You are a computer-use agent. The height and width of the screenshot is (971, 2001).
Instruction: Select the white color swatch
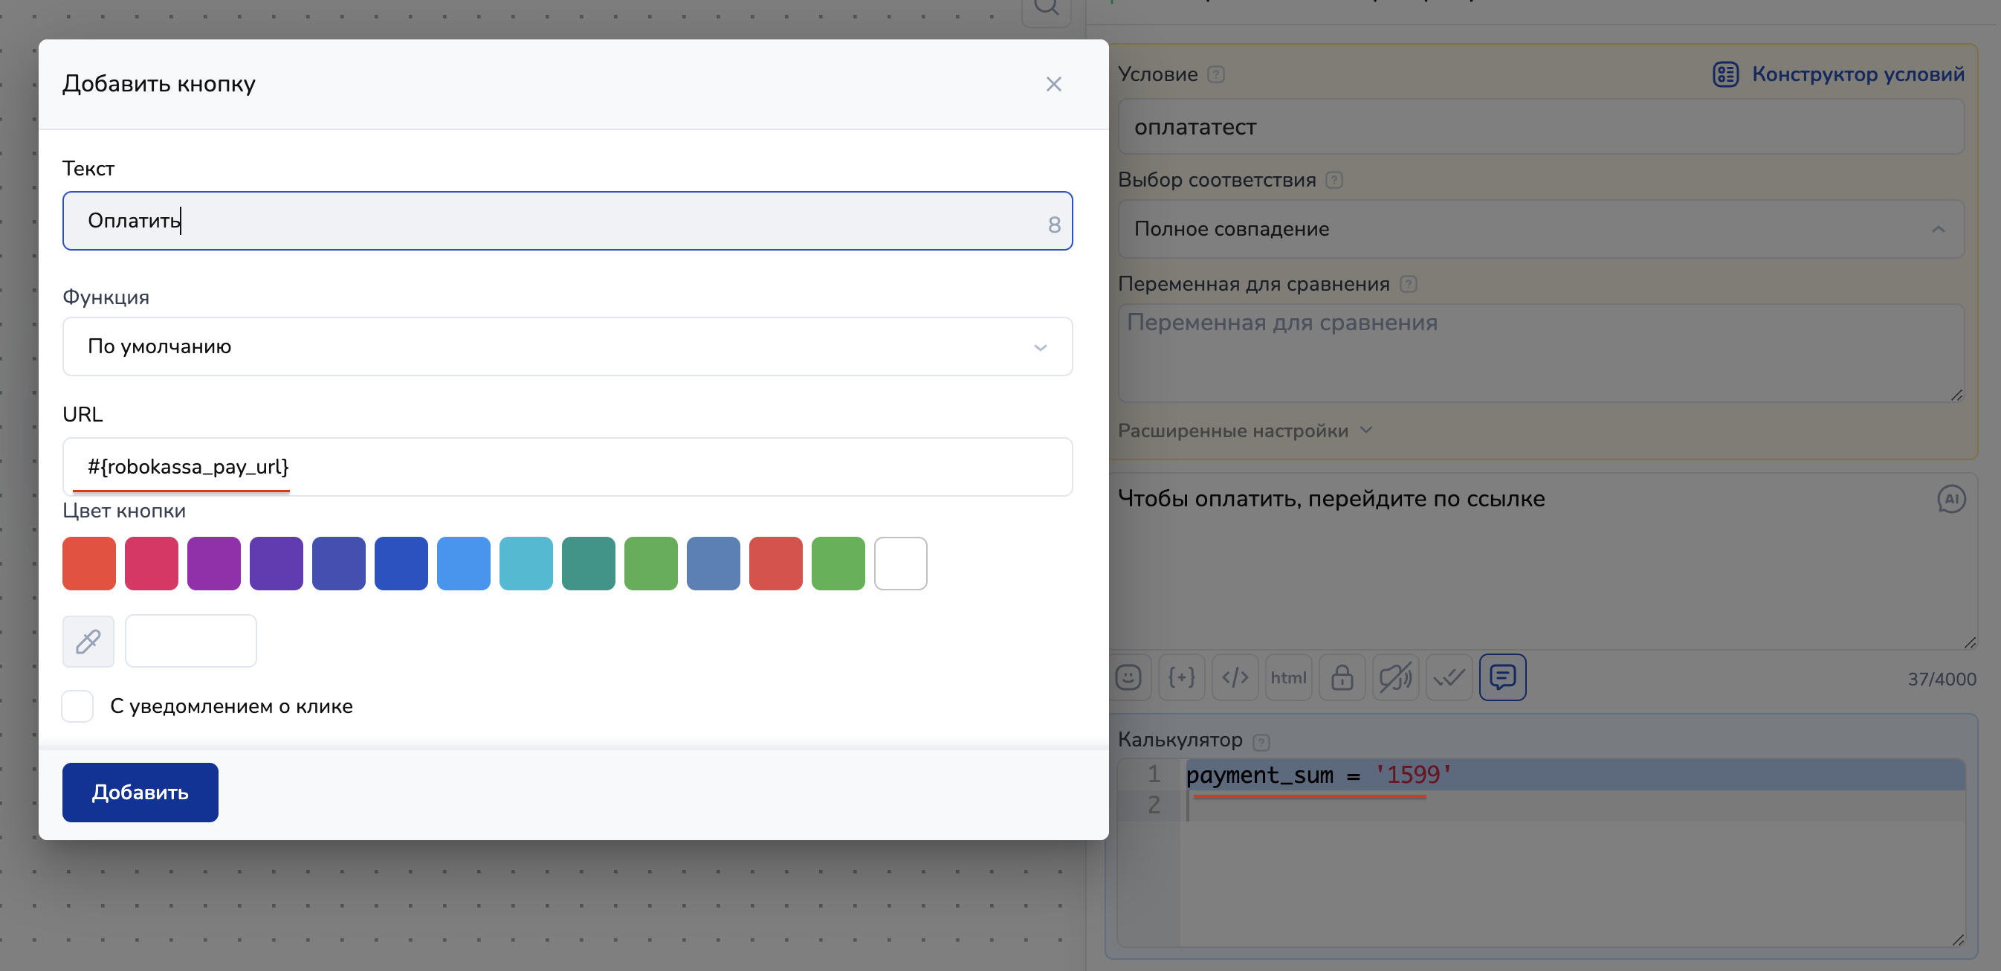(900, 563)
